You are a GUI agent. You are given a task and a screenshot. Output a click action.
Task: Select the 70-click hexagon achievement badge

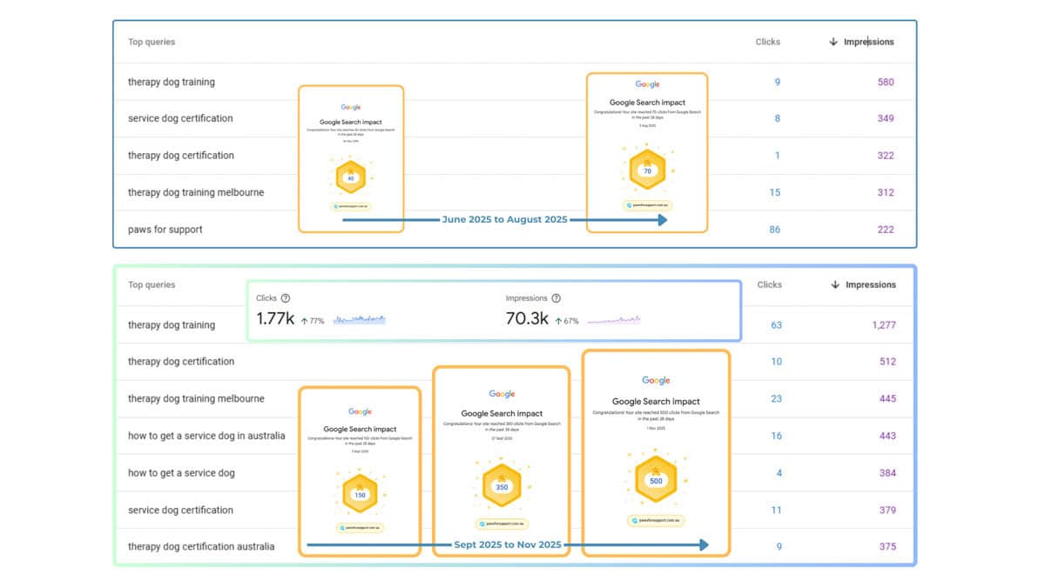pos(646,170)
